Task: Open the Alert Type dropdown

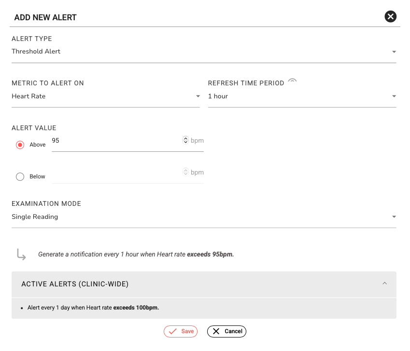Action: click(x=394, y=52)
